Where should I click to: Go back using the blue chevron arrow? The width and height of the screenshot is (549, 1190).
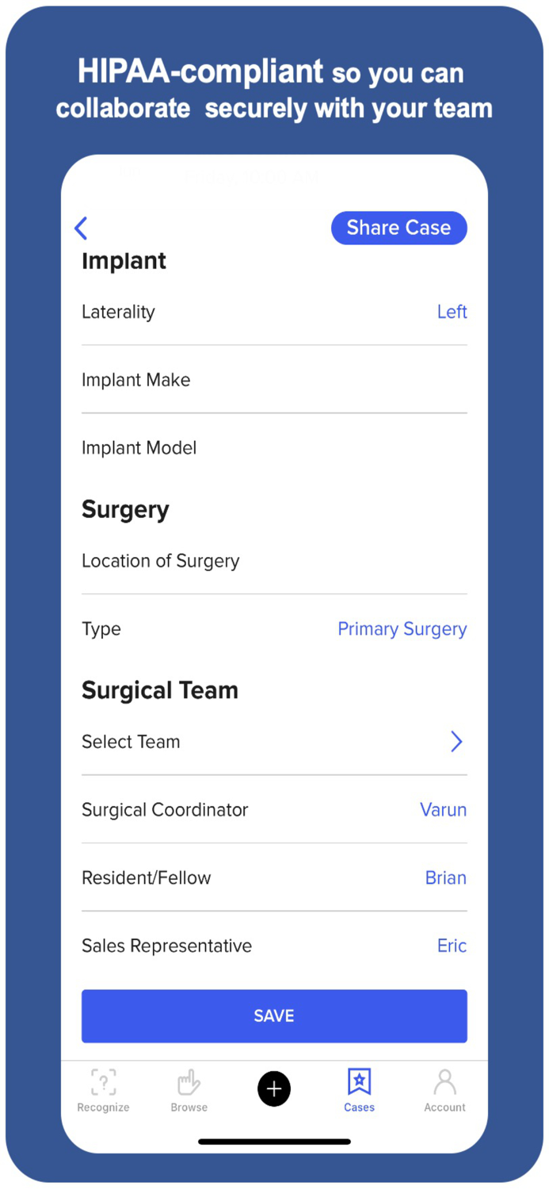coord(81,228)
